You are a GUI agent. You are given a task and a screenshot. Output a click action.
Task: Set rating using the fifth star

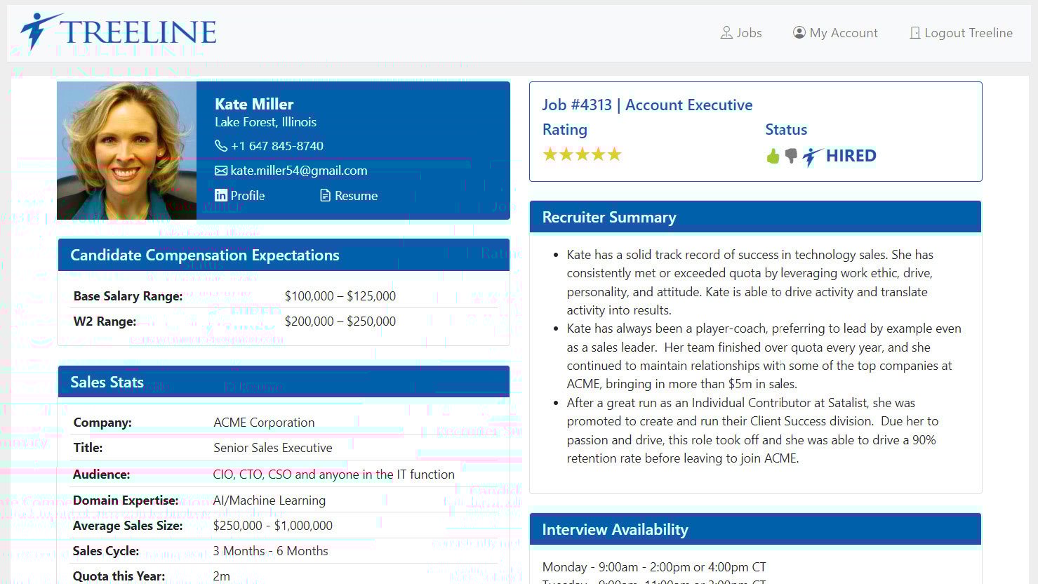tap(615, 154)
